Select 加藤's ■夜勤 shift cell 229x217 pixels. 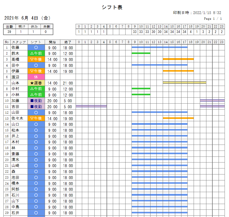click(36, 101)
